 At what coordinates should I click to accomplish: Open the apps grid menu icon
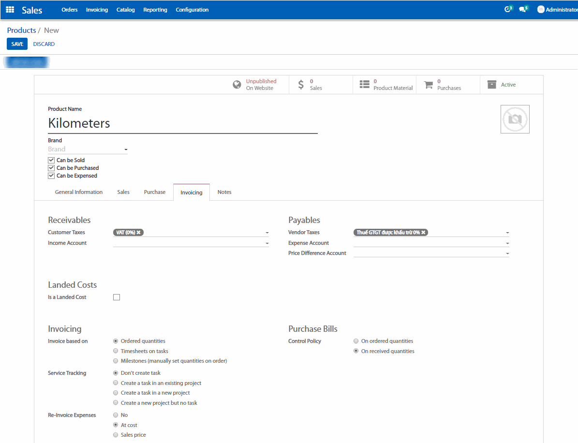click(x=10, y=10)
